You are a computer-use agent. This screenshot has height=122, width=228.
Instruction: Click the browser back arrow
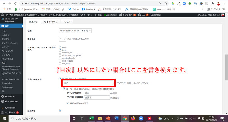point(4,3)
